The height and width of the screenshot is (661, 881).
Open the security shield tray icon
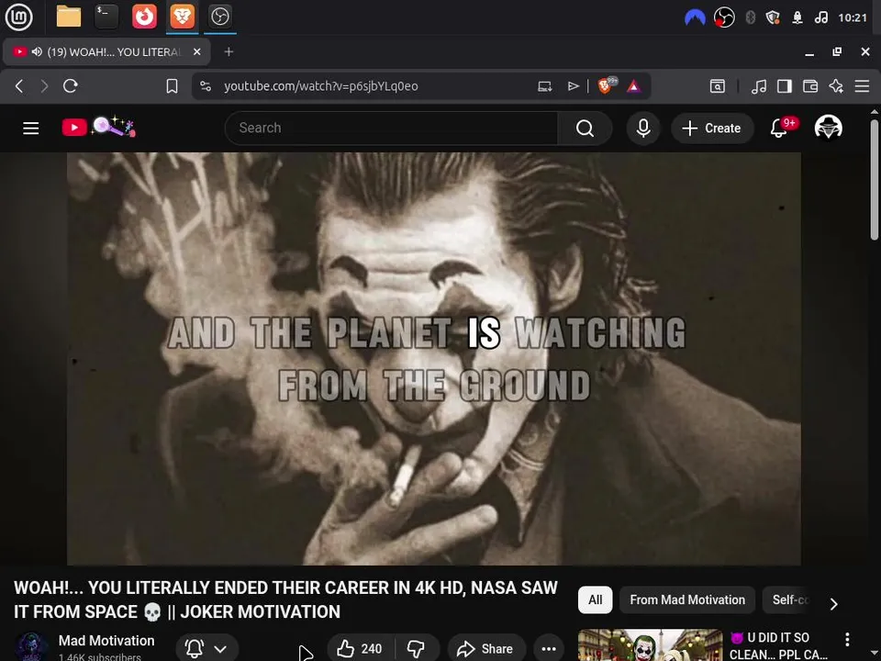(x=773, y=18)
